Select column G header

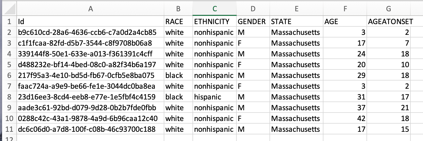pyautogui.click(x=389, y=9)
